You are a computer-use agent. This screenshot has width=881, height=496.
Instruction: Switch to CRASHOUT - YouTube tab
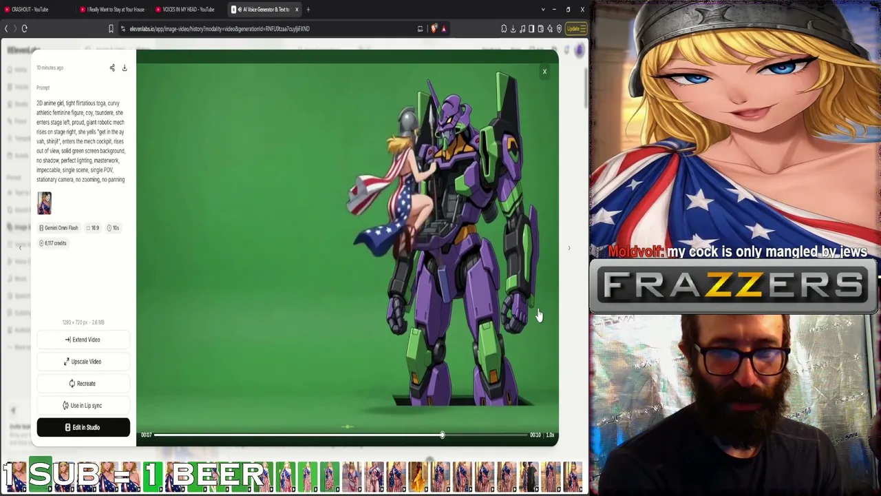point(37,10)
